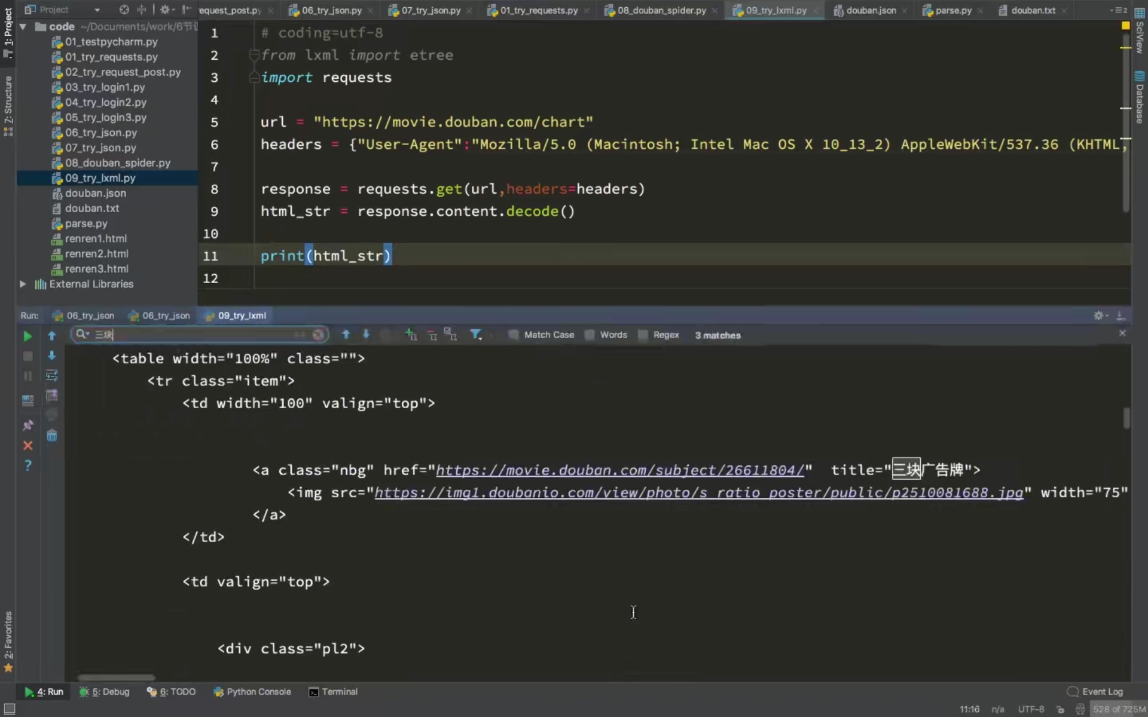Viewport: 1148px width, 717px height.
Task: Click the console horizontal scrollbar thumb
Action: pyautogui.click(x=116, y=678)
